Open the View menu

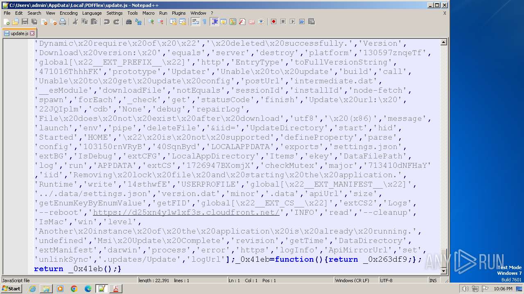pyautogui.click(x=50, y=13)
